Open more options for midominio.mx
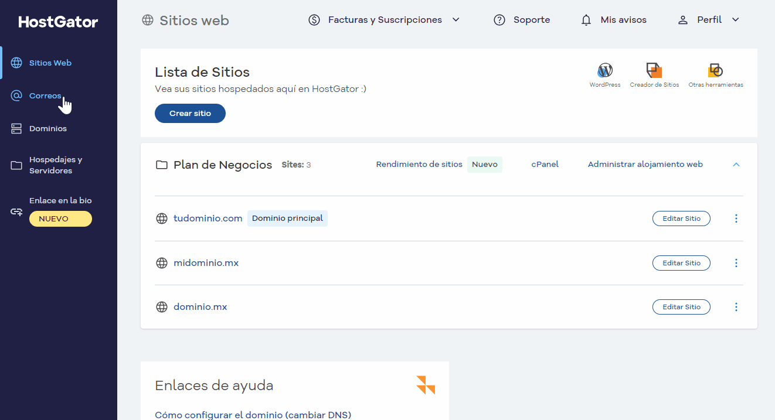The height and width of the screenshot is (420, 775). [x=736, y=263]
